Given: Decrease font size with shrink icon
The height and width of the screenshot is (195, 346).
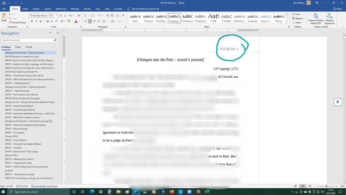Looking at the screenshot, I should pos(65,16).
